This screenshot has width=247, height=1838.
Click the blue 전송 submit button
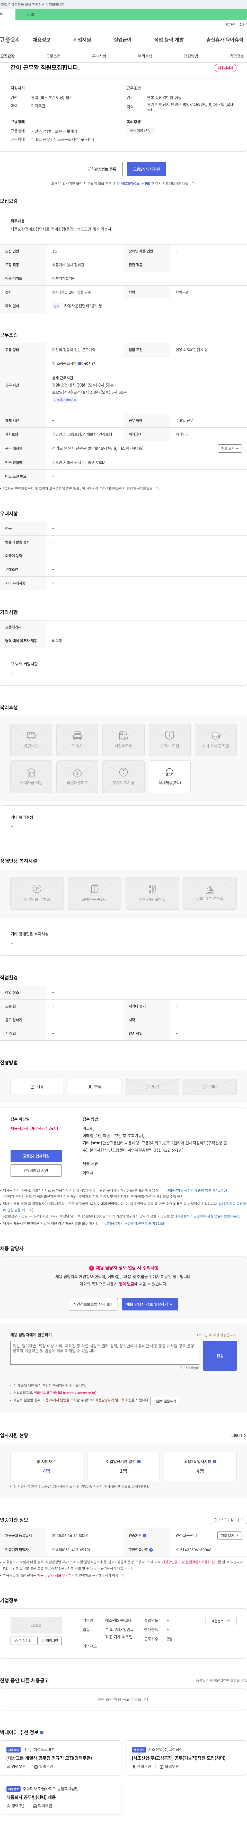220,1356
